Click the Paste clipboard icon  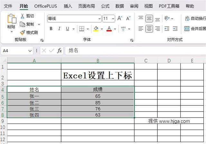click(12, 19)
